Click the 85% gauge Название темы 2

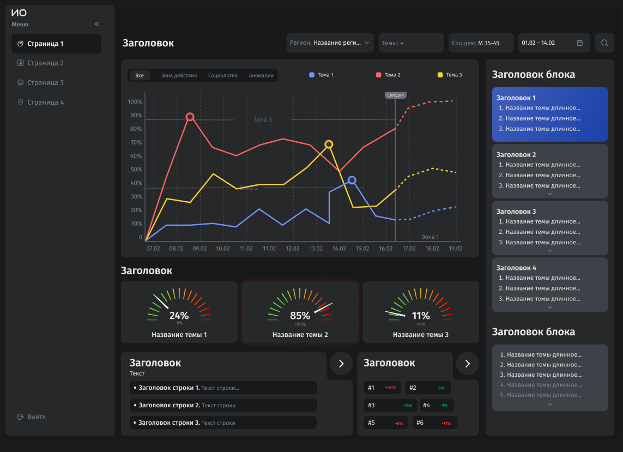(x=300, y=312)
